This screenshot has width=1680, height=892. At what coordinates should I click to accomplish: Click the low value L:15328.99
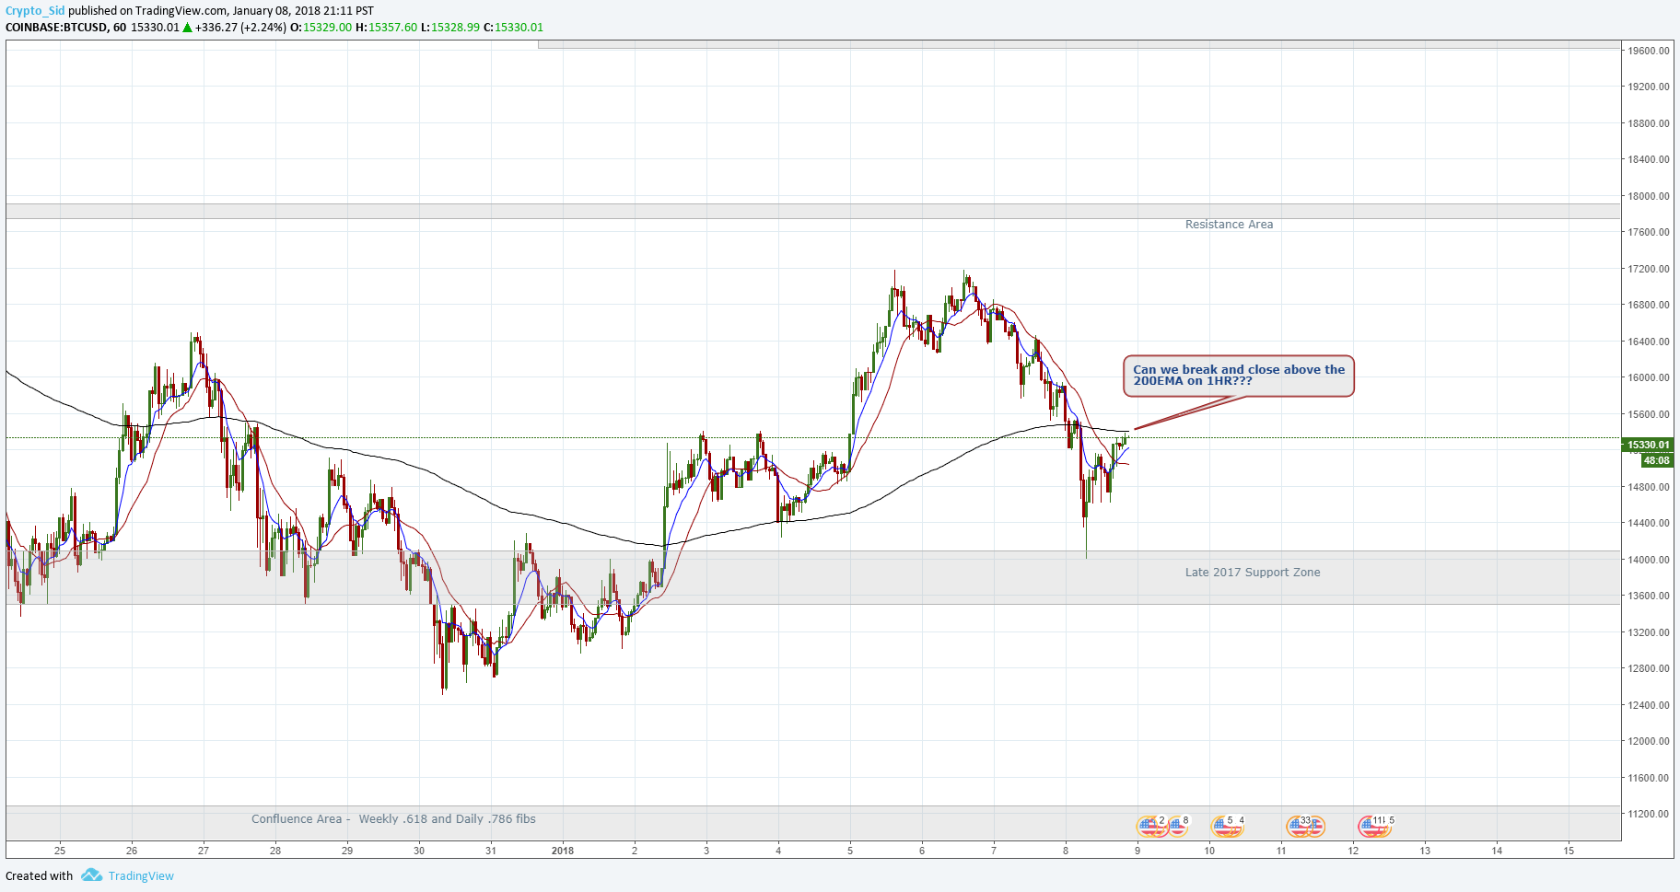[x=450, y=28]
